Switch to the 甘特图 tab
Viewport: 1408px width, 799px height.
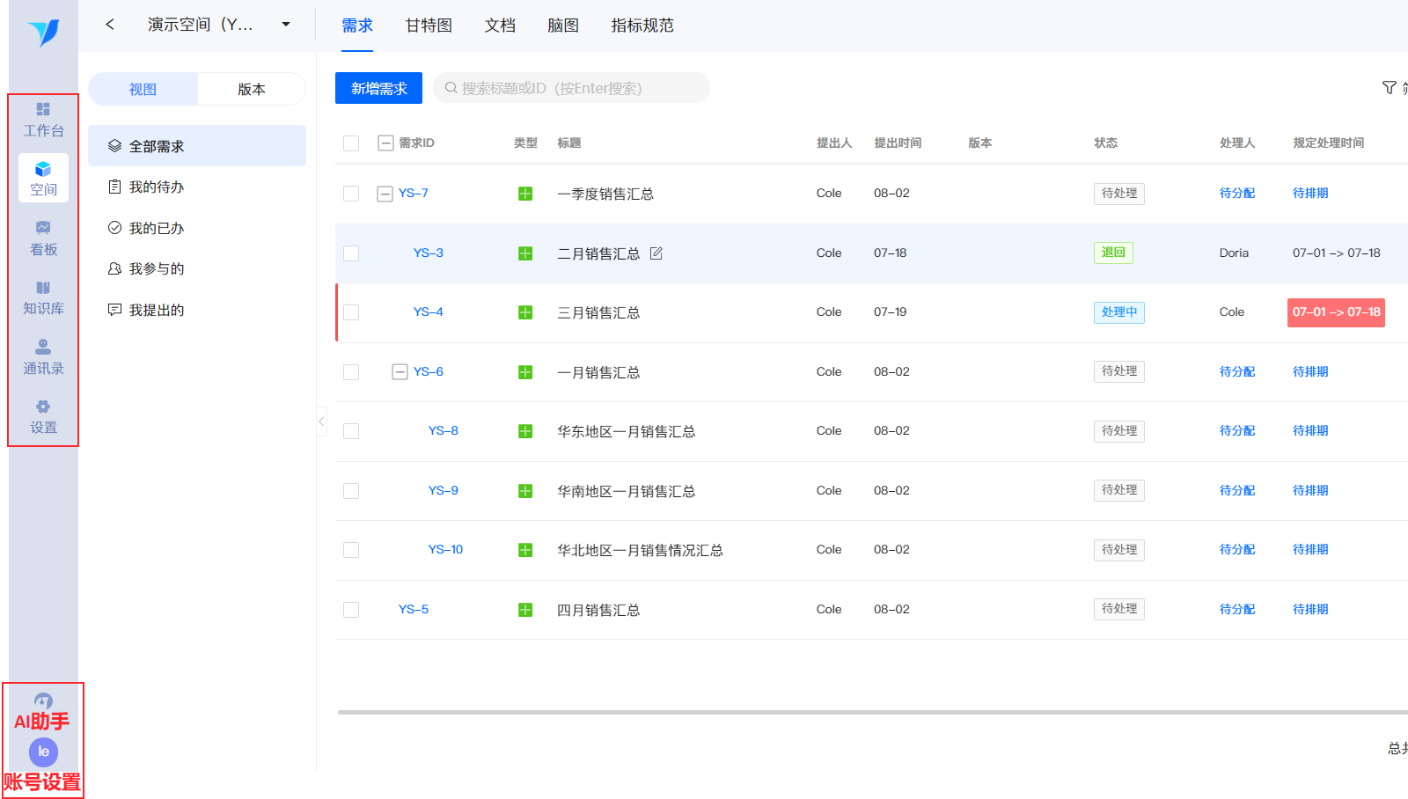[x=429, y=26]
